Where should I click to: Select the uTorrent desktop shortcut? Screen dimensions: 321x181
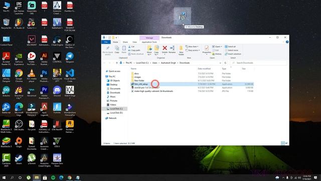[32, 159]
